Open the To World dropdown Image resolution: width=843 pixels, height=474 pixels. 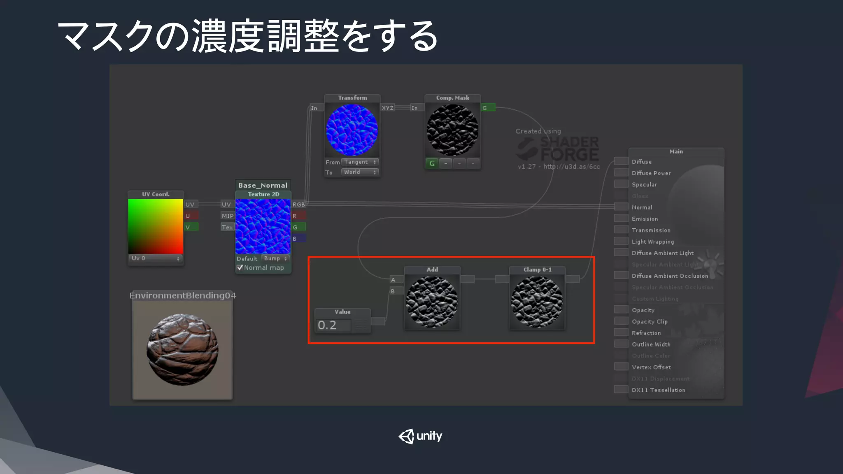pyautogui.click(x=360, y=172)
